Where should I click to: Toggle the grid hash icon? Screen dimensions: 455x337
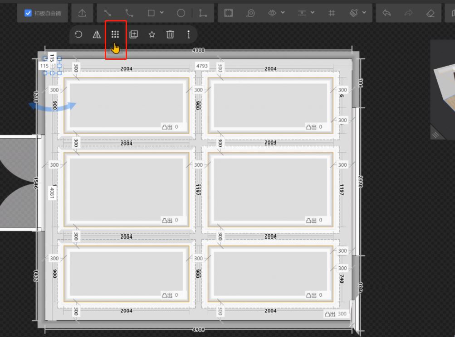pos(332,13)
